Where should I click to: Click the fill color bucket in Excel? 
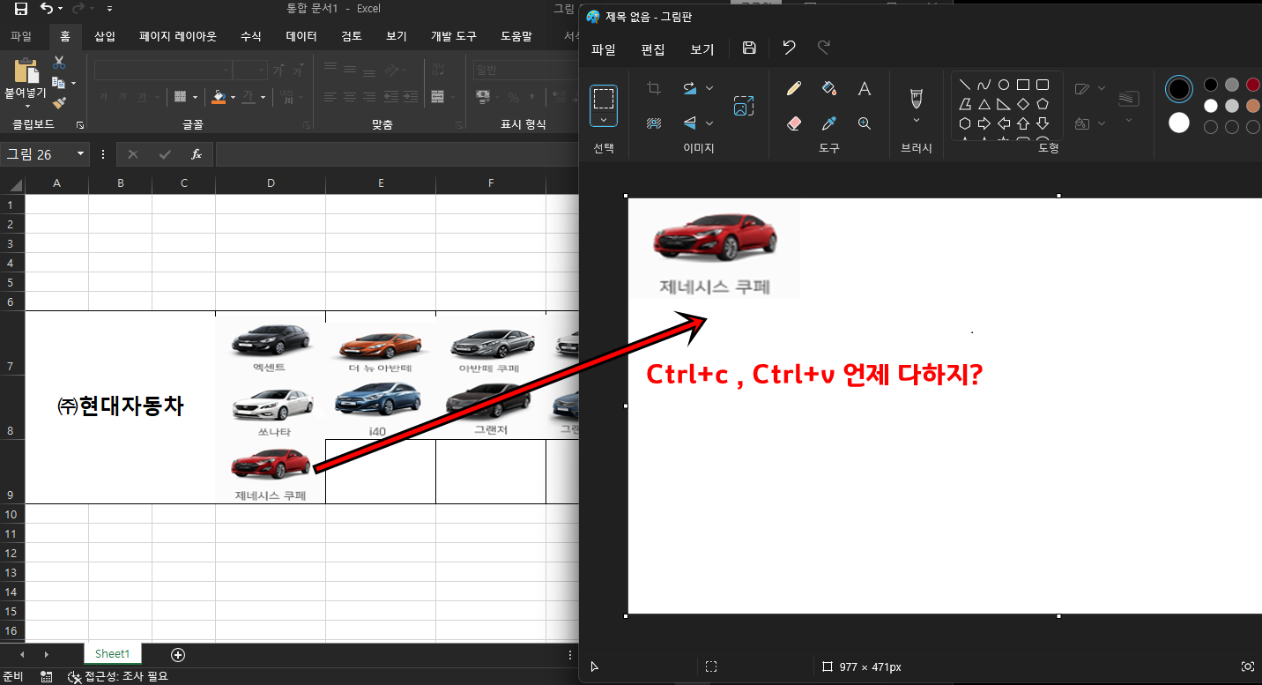click(219, 96)
